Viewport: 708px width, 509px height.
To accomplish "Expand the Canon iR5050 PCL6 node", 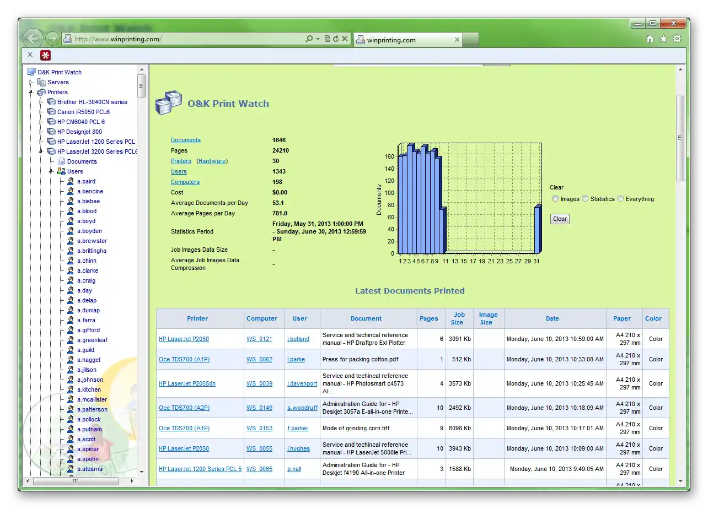I will [x=42, y=112].
